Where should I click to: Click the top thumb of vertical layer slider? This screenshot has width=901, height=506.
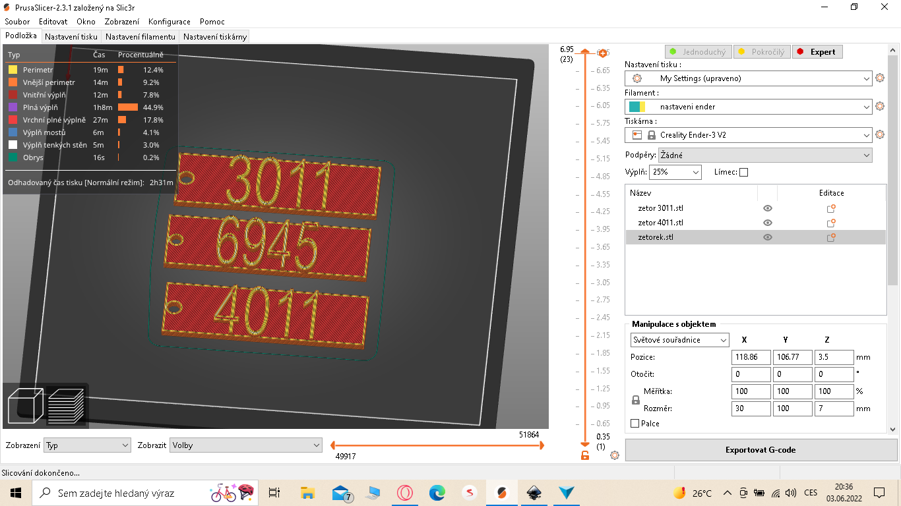(x=584, y=51)
